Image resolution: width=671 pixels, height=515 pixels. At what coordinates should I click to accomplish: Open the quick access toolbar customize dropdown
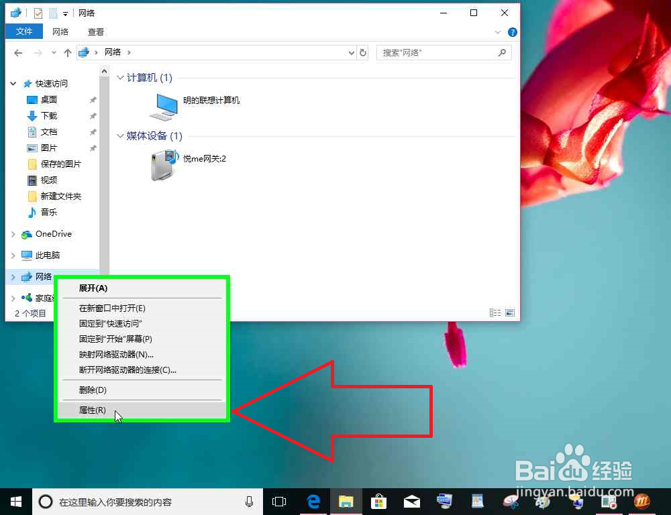64,13
